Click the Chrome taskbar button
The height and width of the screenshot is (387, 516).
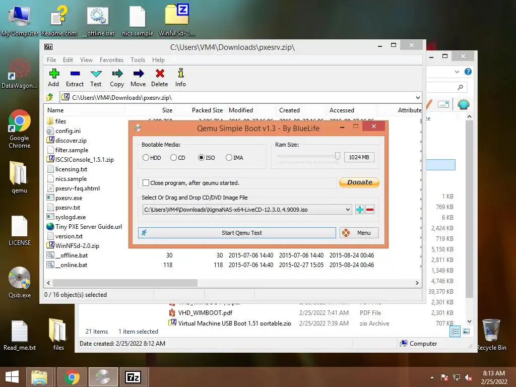72,377
